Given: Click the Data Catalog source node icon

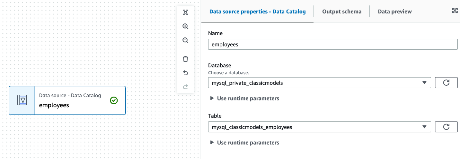Looking at the screenshot, I should pos(22,100).
